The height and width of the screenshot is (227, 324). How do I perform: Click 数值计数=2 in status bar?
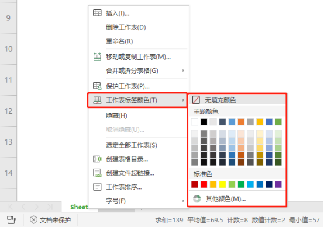pos(268,220)
